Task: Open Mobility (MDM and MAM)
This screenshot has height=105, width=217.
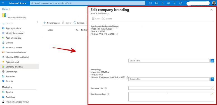Action: [17, 57]
